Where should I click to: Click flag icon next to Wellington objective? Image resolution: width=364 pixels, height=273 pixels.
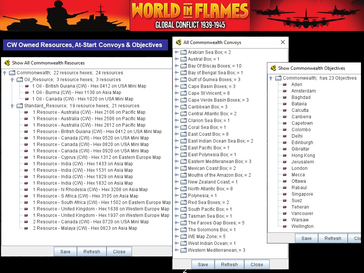tap(285, 226)
